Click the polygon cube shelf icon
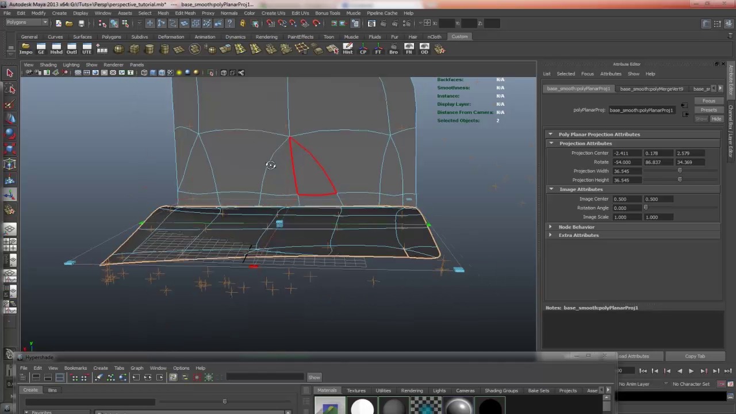Image resolution: width=736 pixels, height=414 pixels. [x=134, y=49]
